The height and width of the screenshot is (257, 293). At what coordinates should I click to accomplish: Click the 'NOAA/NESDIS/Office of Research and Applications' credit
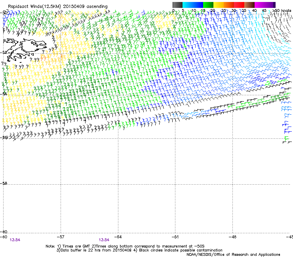(233, 255)
